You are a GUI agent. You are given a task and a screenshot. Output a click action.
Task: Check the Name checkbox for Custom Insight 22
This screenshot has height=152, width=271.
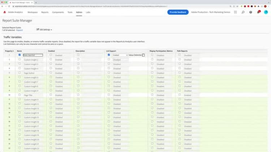click(x=20, y=148)
